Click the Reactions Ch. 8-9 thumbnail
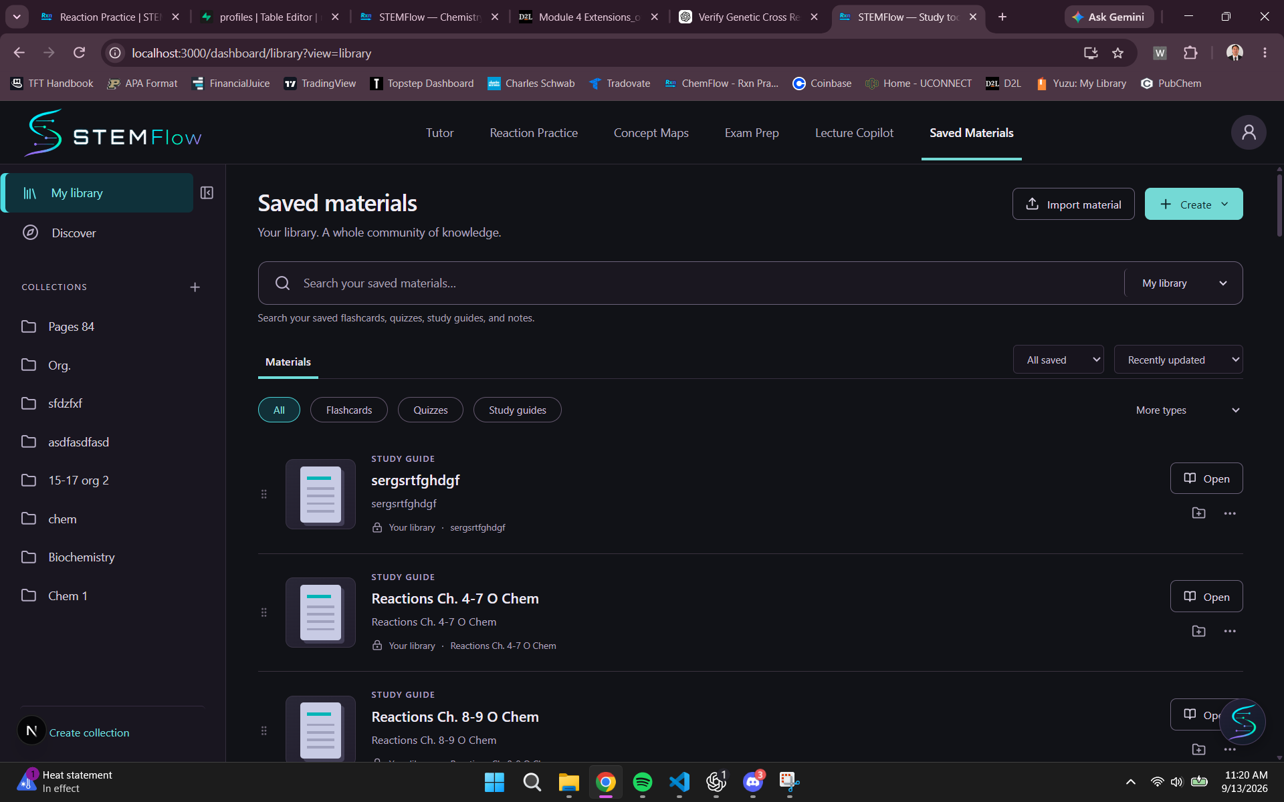Image resolution: width=1284 pixels, height=802 pixels. tap(320, 730)
